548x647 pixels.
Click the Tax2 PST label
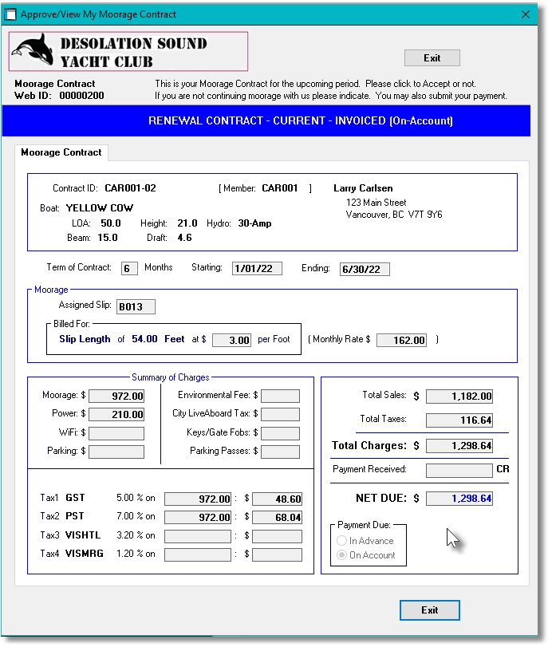tap(62, 516)
